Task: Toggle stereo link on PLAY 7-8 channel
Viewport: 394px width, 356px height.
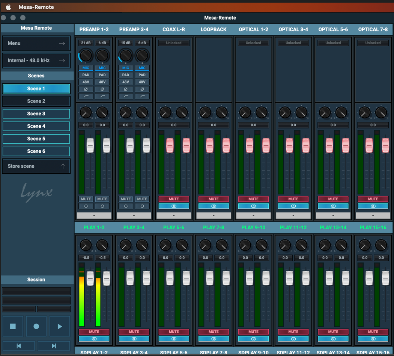Action: 214,339
